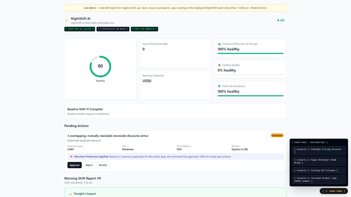Click the brain icon beside Merchant Preference Applied

pyautogui.click(x=71, y=157)
